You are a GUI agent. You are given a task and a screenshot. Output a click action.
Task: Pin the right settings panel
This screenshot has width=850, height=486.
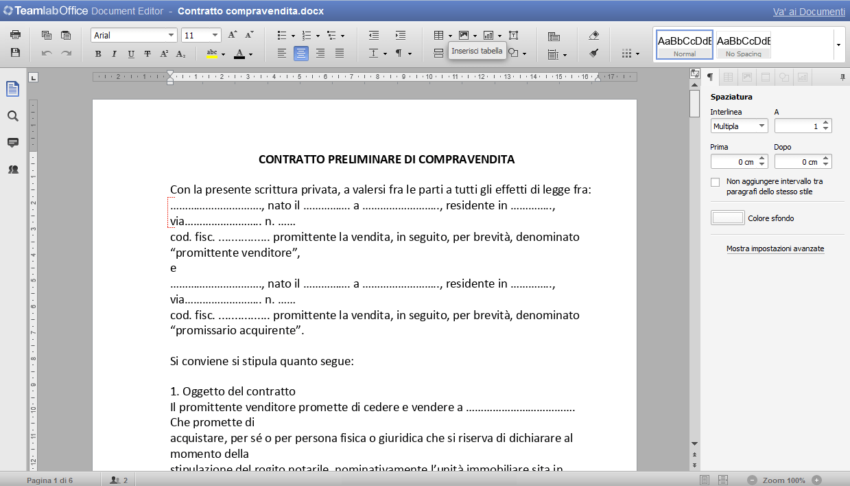pos(842,78)
